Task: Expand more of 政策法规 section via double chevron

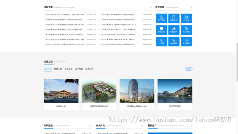Action: [x=90, y=126]
